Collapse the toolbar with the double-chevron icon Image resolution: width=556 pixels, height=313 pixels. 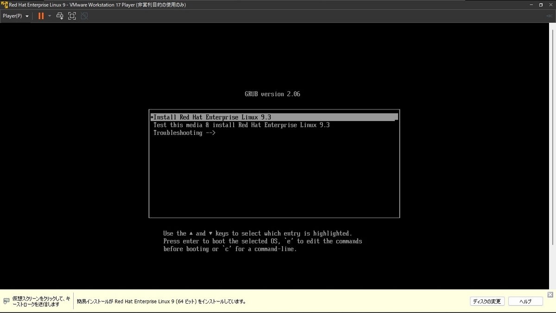(x=550, y=16)
